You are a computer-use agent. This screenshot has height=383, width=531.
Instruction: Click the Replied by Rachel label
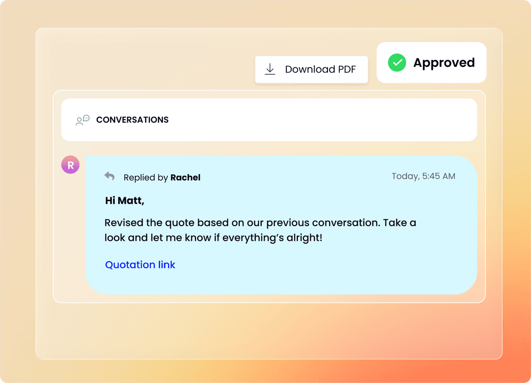click(x=162, y=178)
